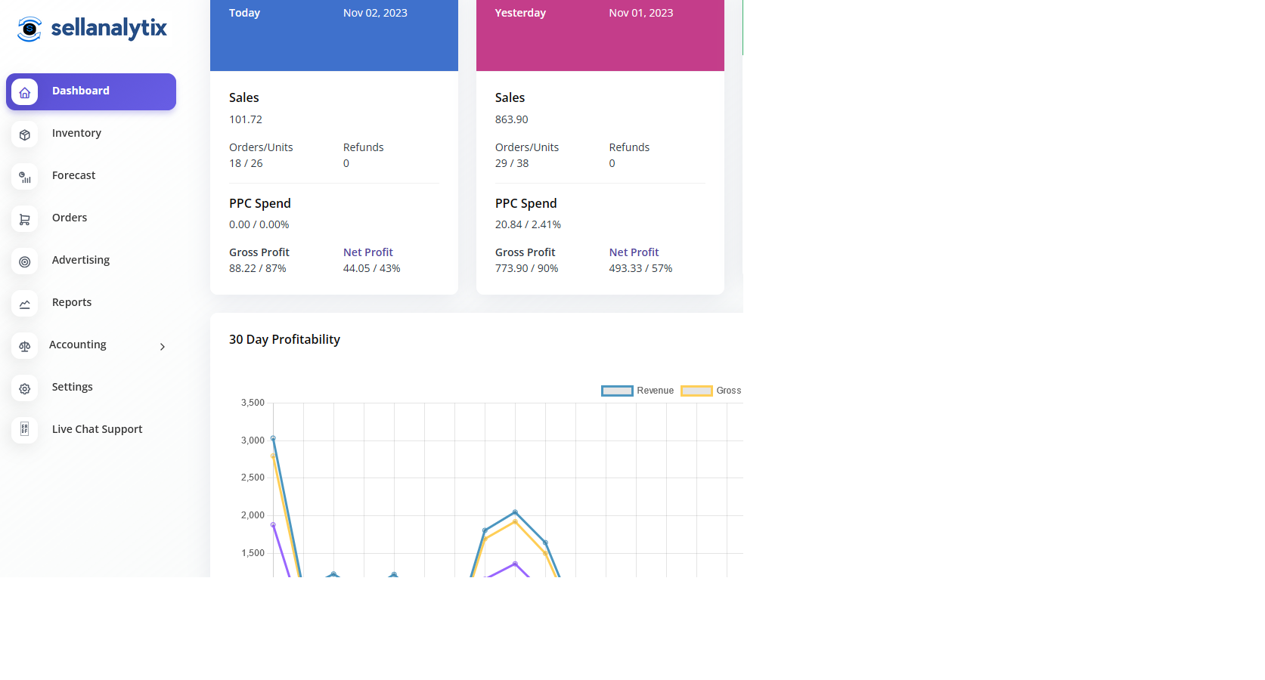Click the Inventory box icon
The image size is (1265, 680).
(x=25, y=134)
